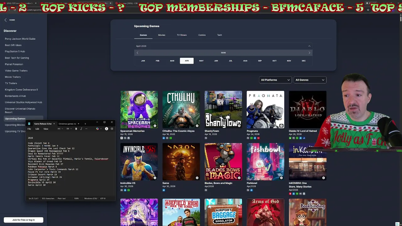The image size is (402, 226).
Task: Open Agefield High Rock the School cover
Action: (181, 212)
